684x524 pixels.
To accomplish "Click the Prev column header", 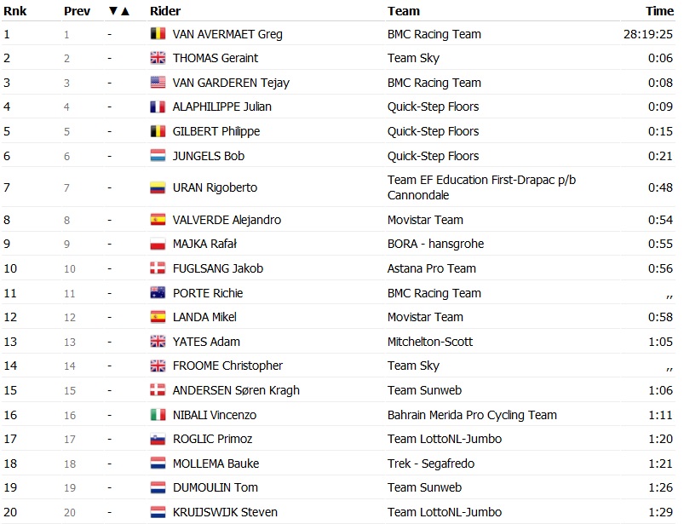I will tap(76, 11).
